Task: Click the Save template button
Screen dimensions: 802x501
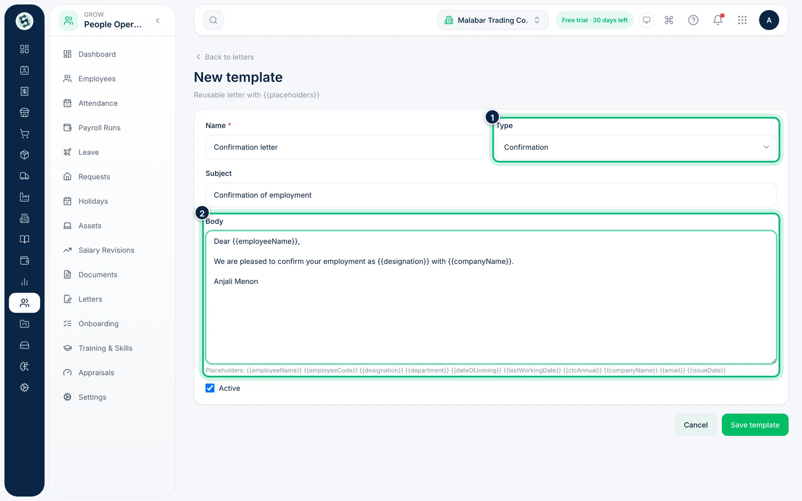Action: click(x=755, y=425)
